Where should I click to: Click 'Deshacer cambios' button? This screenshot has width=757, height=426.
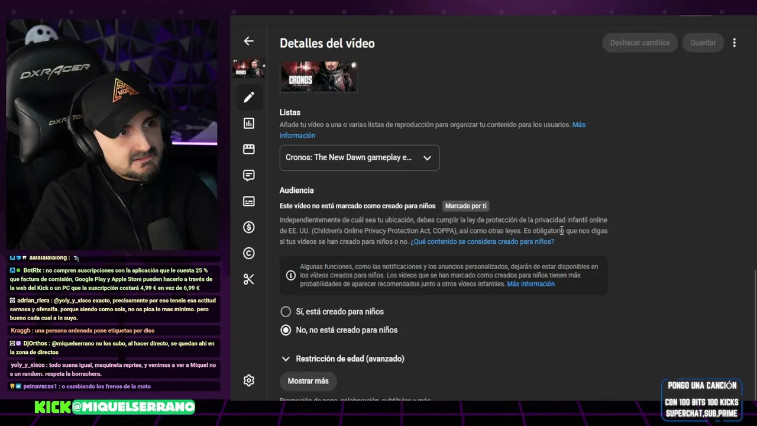pos(639,43)
